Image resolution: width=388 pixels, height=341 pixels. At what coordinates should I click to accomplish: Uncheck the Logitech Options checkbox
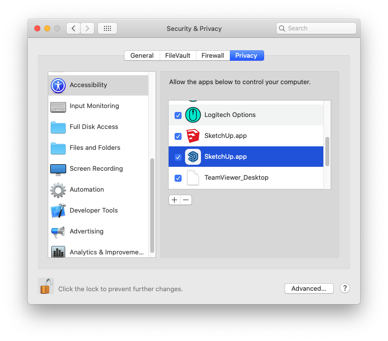tap(178, 115)
